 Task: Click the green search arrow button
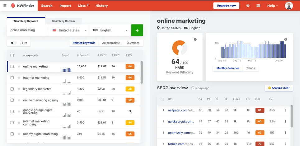(137, 30)
